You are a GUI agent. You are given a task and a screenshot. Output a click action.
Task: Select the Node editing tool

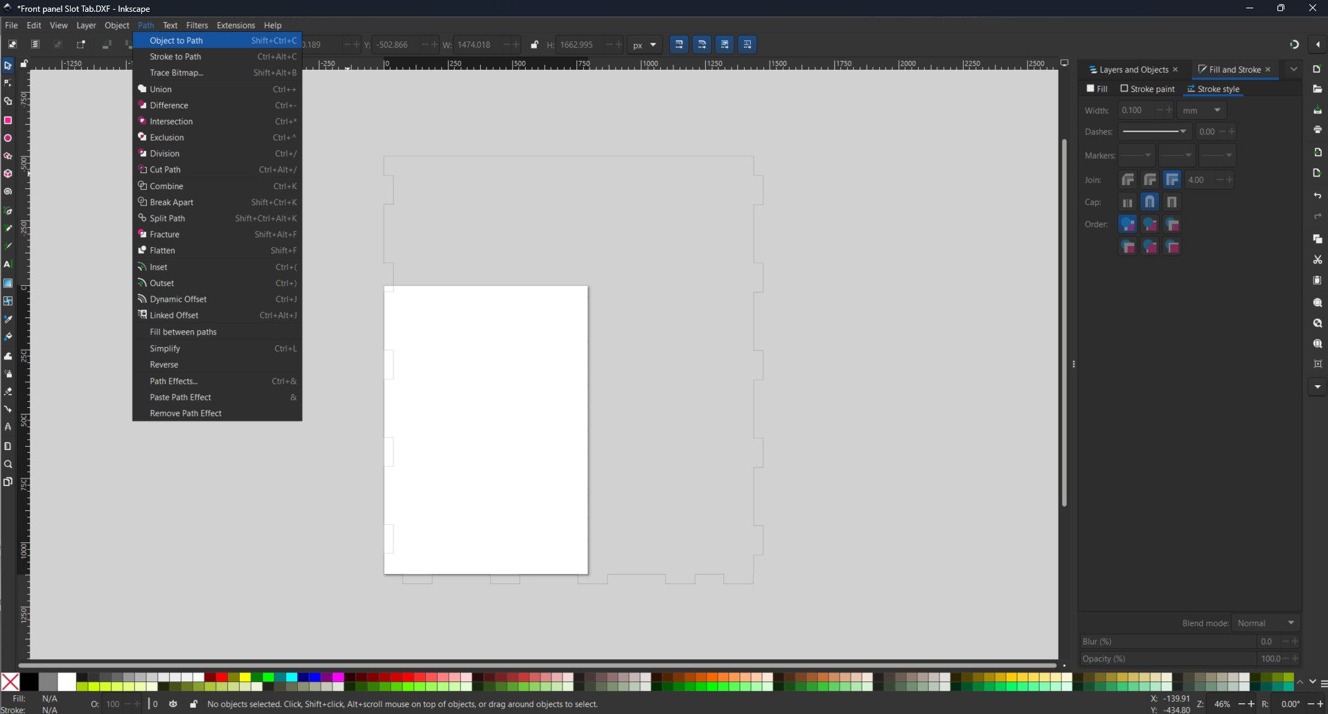coord(8,83)
